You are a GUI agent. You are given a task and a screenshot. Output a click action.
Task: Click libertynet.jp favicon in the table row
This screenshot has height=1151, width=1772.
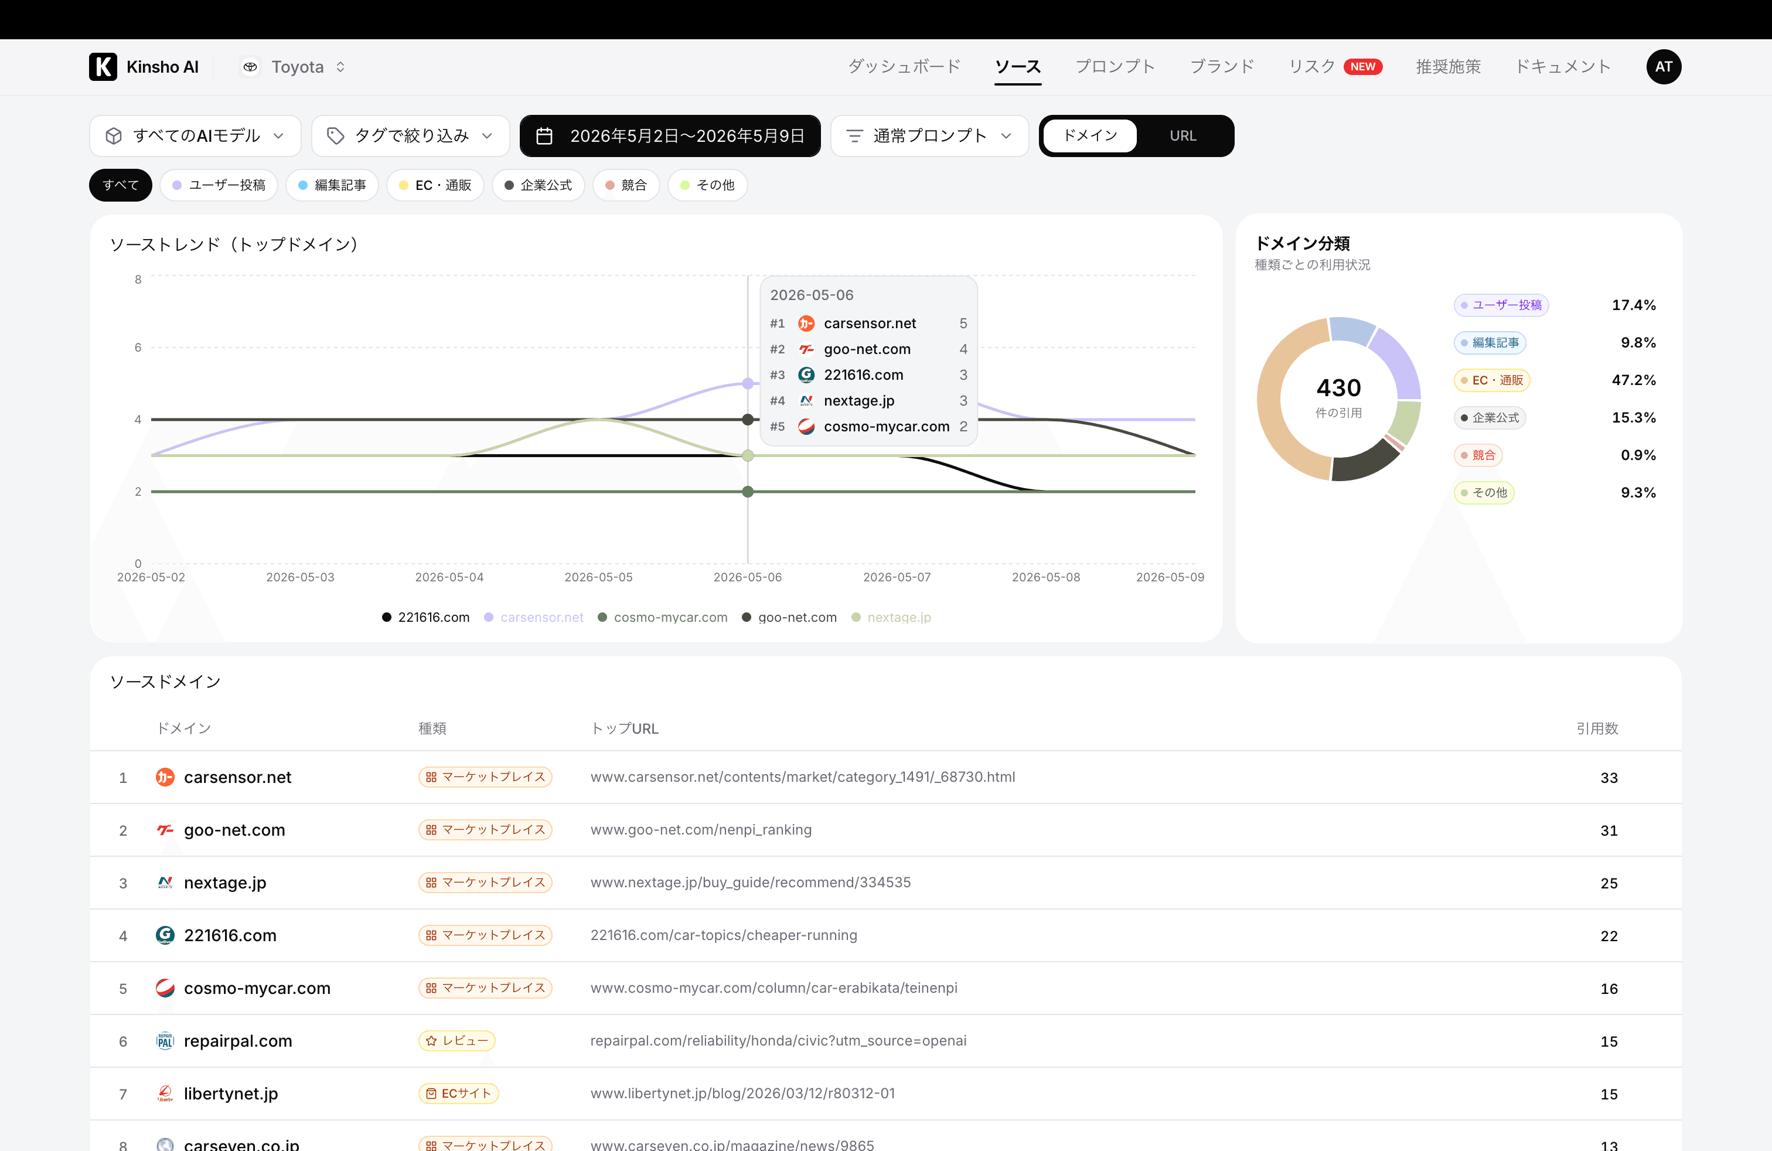click(x=165, y=1093)
